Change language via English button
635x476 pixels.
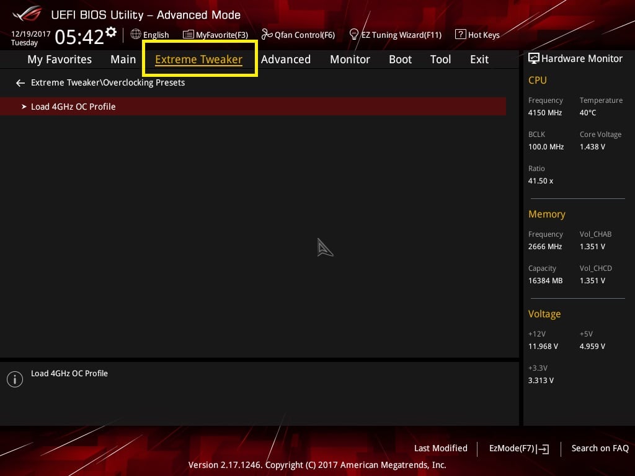[156, 35]
